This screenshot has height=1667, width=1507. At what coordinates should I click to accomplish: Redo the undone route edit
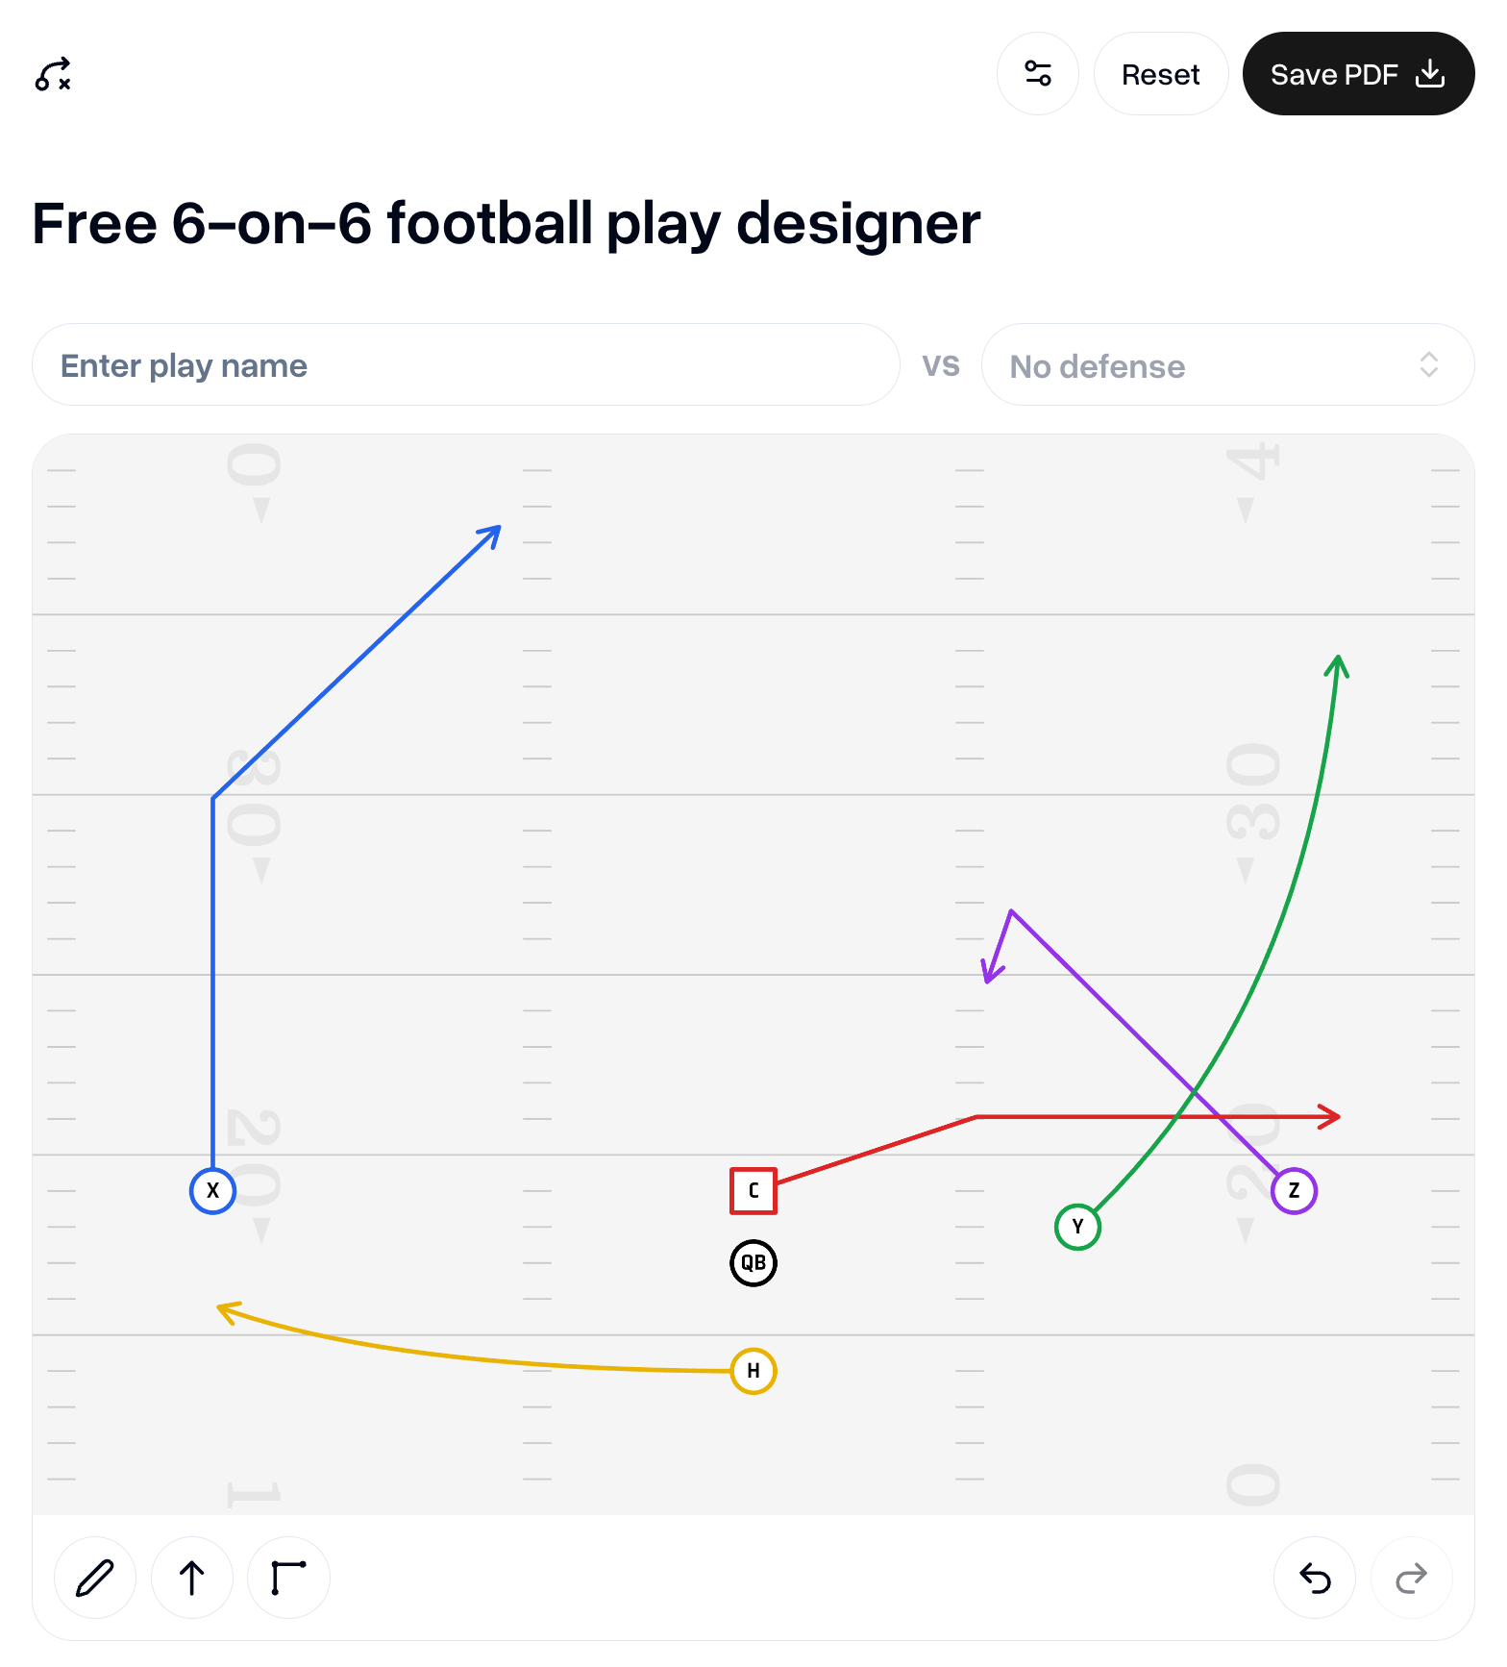pyautogui.click(x=1410, y=1578)
